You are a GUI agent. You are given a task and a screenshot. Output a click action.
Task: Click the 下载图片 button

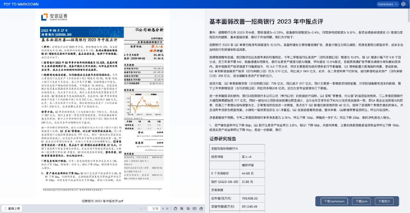(384, 201)
